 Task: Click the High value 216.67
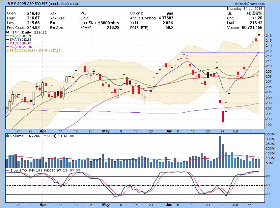pos(33,18)
